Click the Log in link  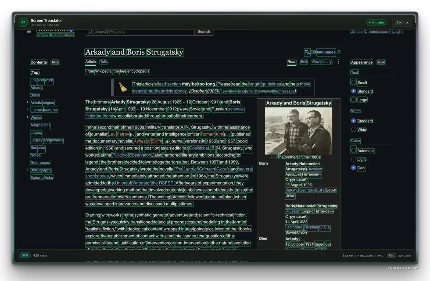pos(397,32)
